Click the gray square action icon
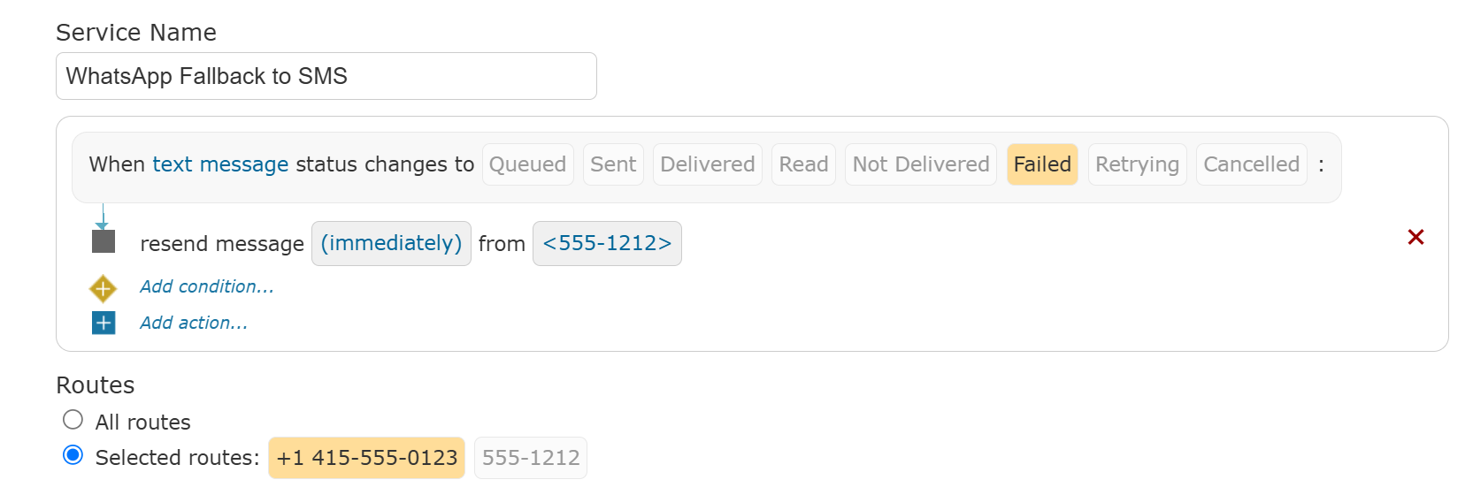This screenshot has width=1473, height=495. 104,241
